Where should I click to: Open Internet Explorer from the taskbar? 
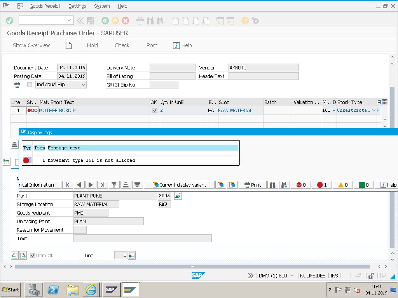point(91,289)
